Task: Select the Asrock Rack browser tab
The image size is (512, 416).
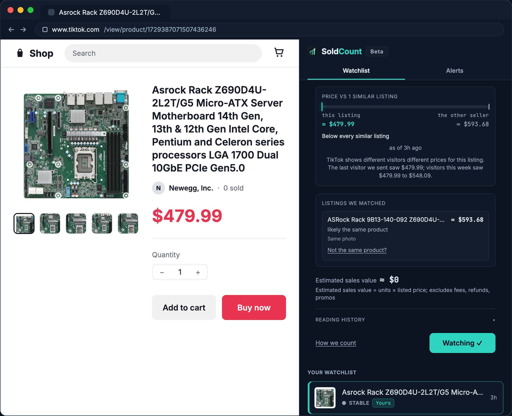Action: click(105, 12)
